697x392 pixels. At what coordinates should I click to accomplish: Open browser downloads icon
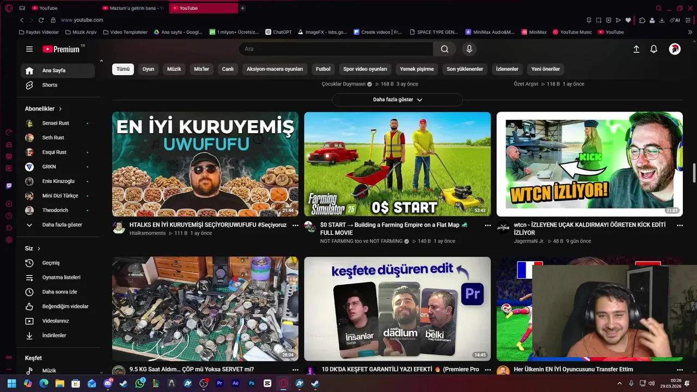click(662, 20)
